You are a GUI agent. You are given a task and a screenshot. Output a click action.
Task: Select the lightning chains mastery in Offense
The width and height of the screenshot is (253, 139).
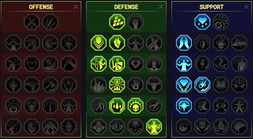click(x=69, y=85)
